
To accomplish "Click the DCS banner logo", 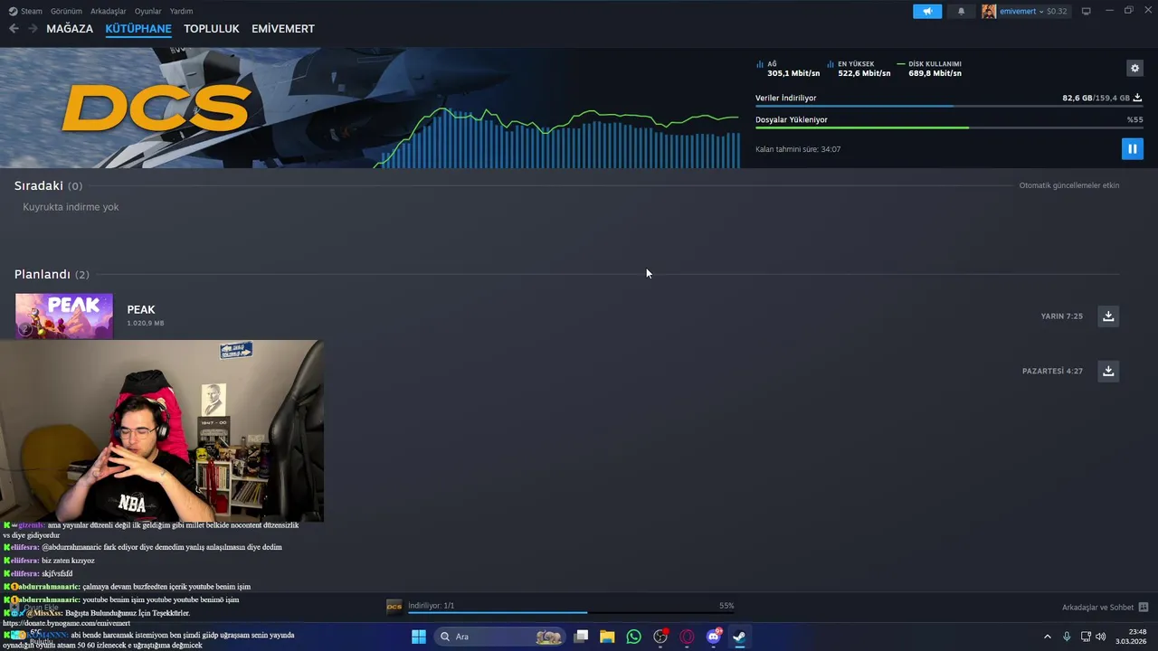I will coord(156,109).
